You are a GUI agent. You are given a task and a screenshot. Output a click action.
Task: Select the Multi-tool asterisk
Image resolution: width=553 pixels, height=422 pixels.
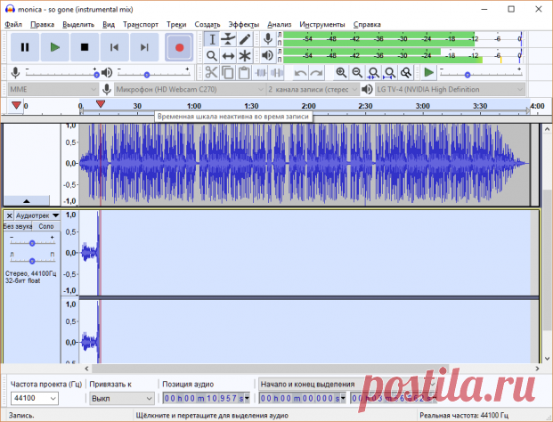click(245, 55)
